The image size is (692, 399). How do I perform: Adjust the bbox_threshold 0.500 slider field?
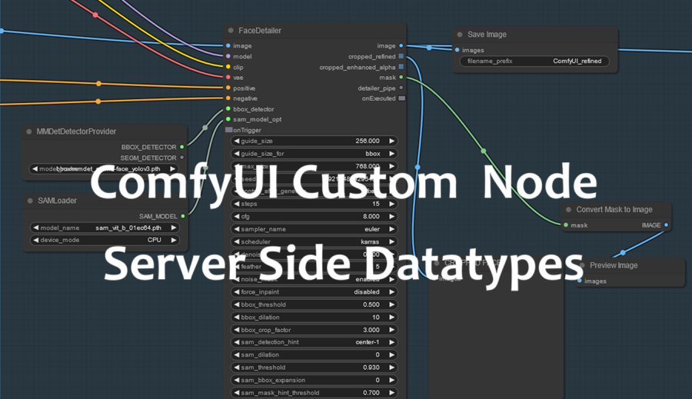(314, 304)
